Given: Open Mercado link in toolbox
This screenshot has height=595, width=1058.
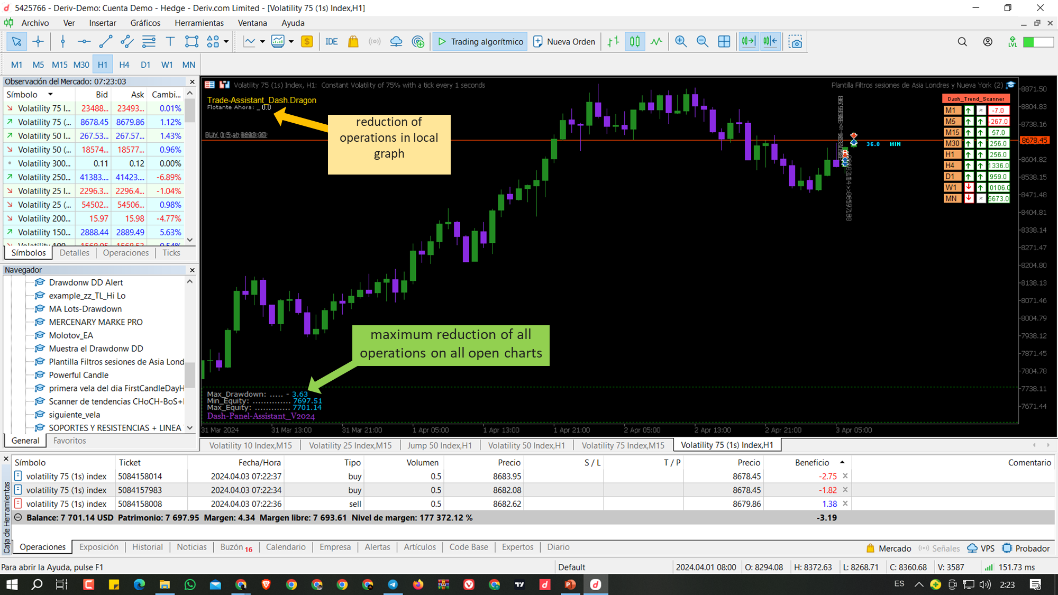Looking at the screenshot, I should [889, 548].
